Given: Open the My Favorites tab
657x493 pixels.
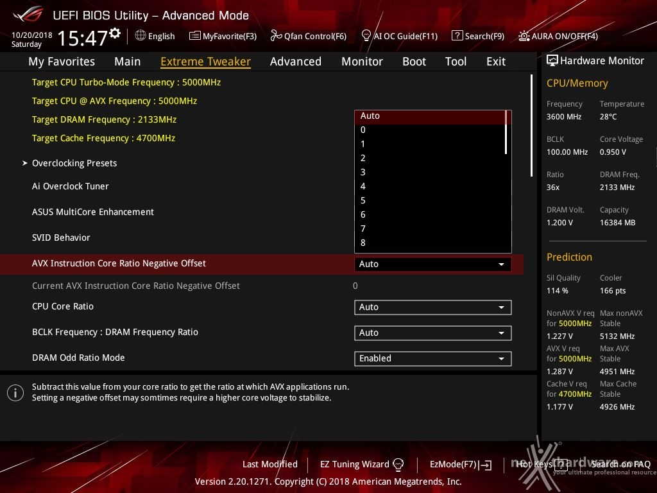Looking at the screenshot, I should tap(62, 62).
